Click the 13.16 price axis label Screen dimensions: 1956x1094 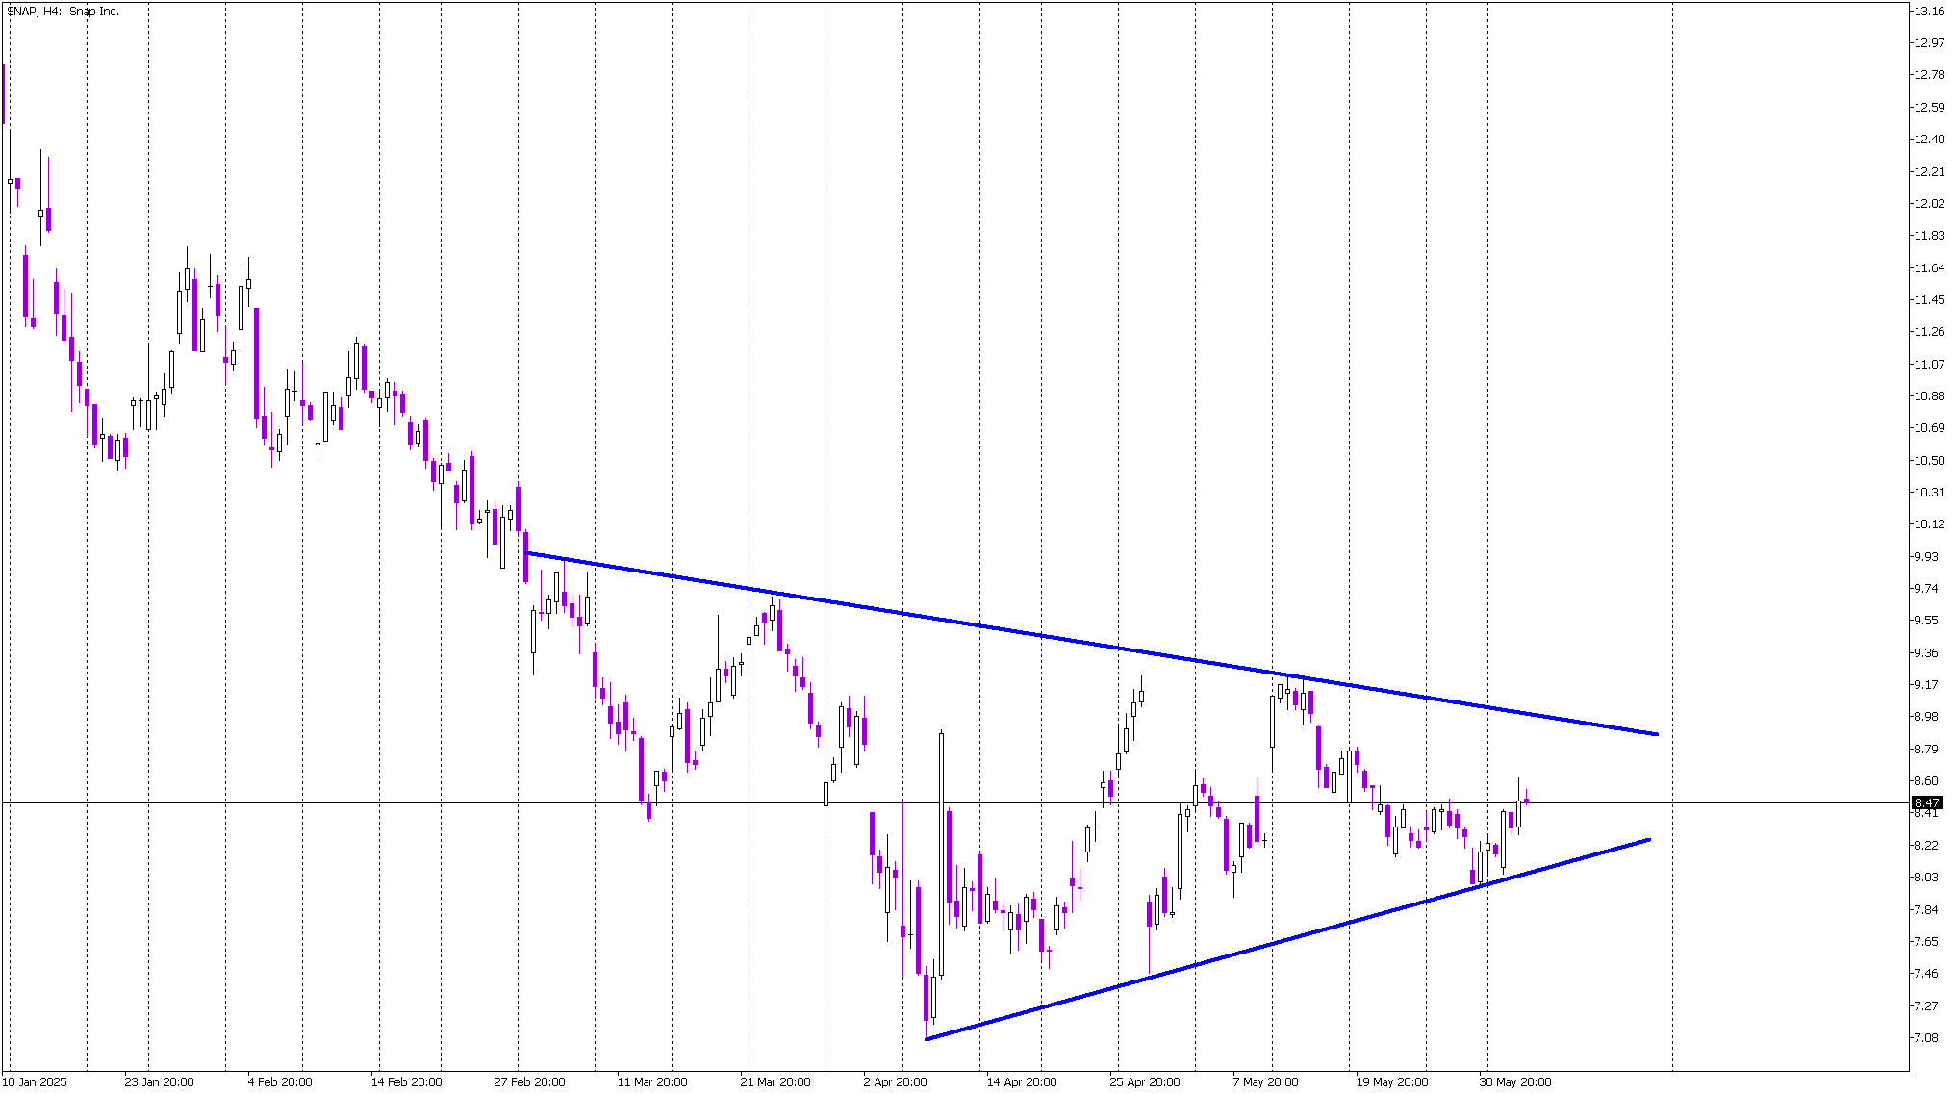tap(1929, 12)
